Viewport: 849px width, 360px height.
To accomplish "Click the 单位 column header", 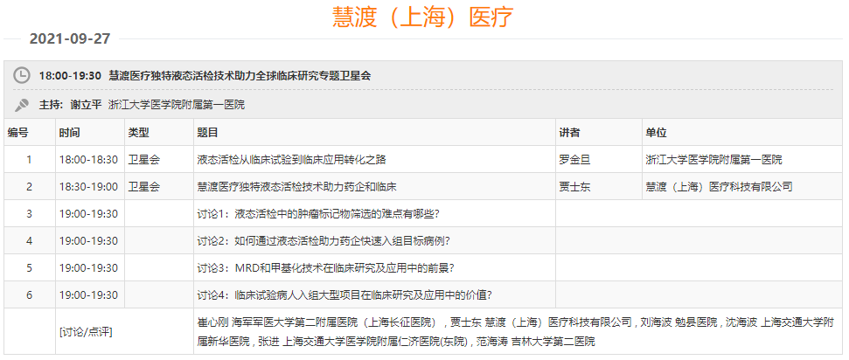I will tap(656, 133).
